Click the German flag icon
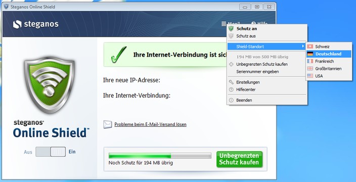 click(x=310, y=54)
